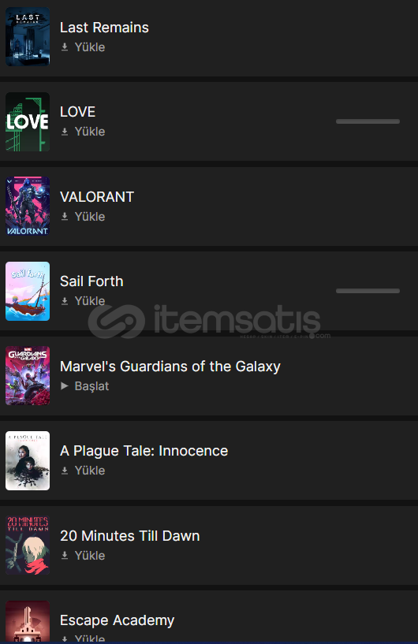The image size is (418, 644).
Task: Click the download icon under Sail Forth
Action: [x=65, y=301]
